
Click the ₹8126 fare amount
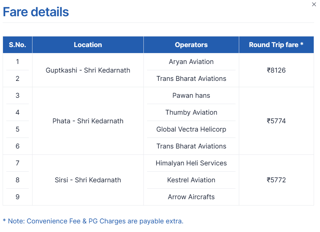pos(276,70)
